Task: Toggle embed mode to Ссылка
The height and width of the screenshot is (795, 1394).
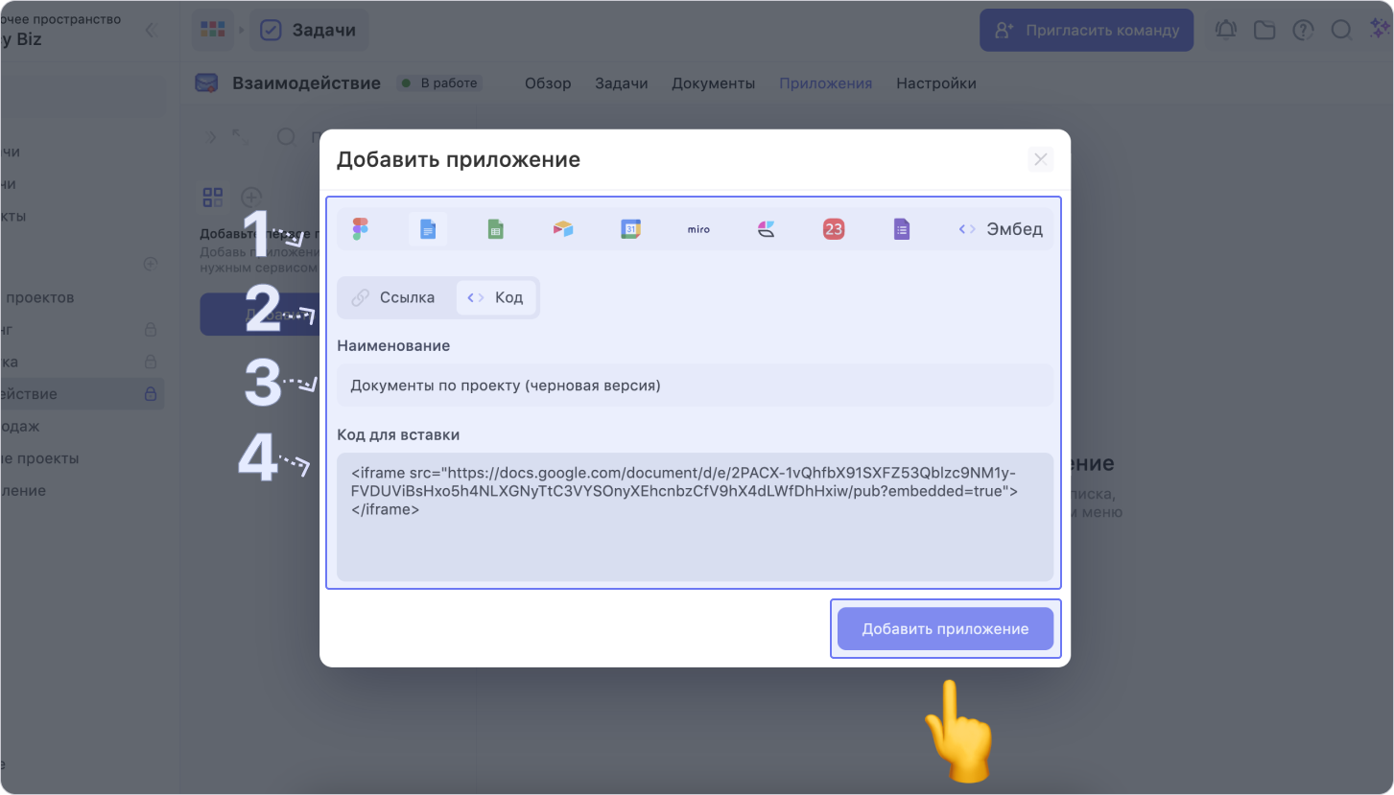Action: pyautogui.click(x=394, y=297)
